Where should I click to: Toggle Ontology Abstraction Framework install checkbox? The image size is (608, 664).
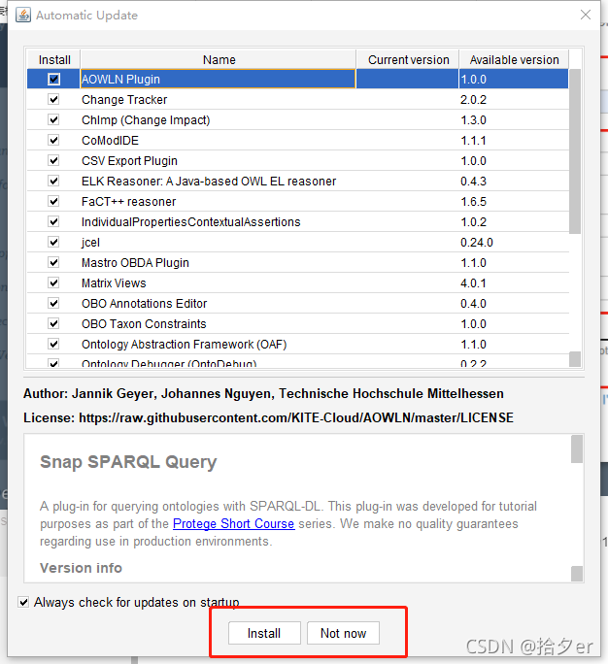(53, 344)
